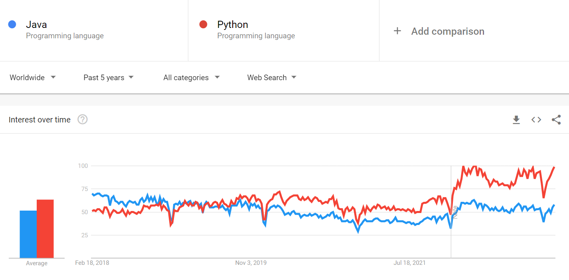Open the Interest over time help tooltip

tap(82, 119)
